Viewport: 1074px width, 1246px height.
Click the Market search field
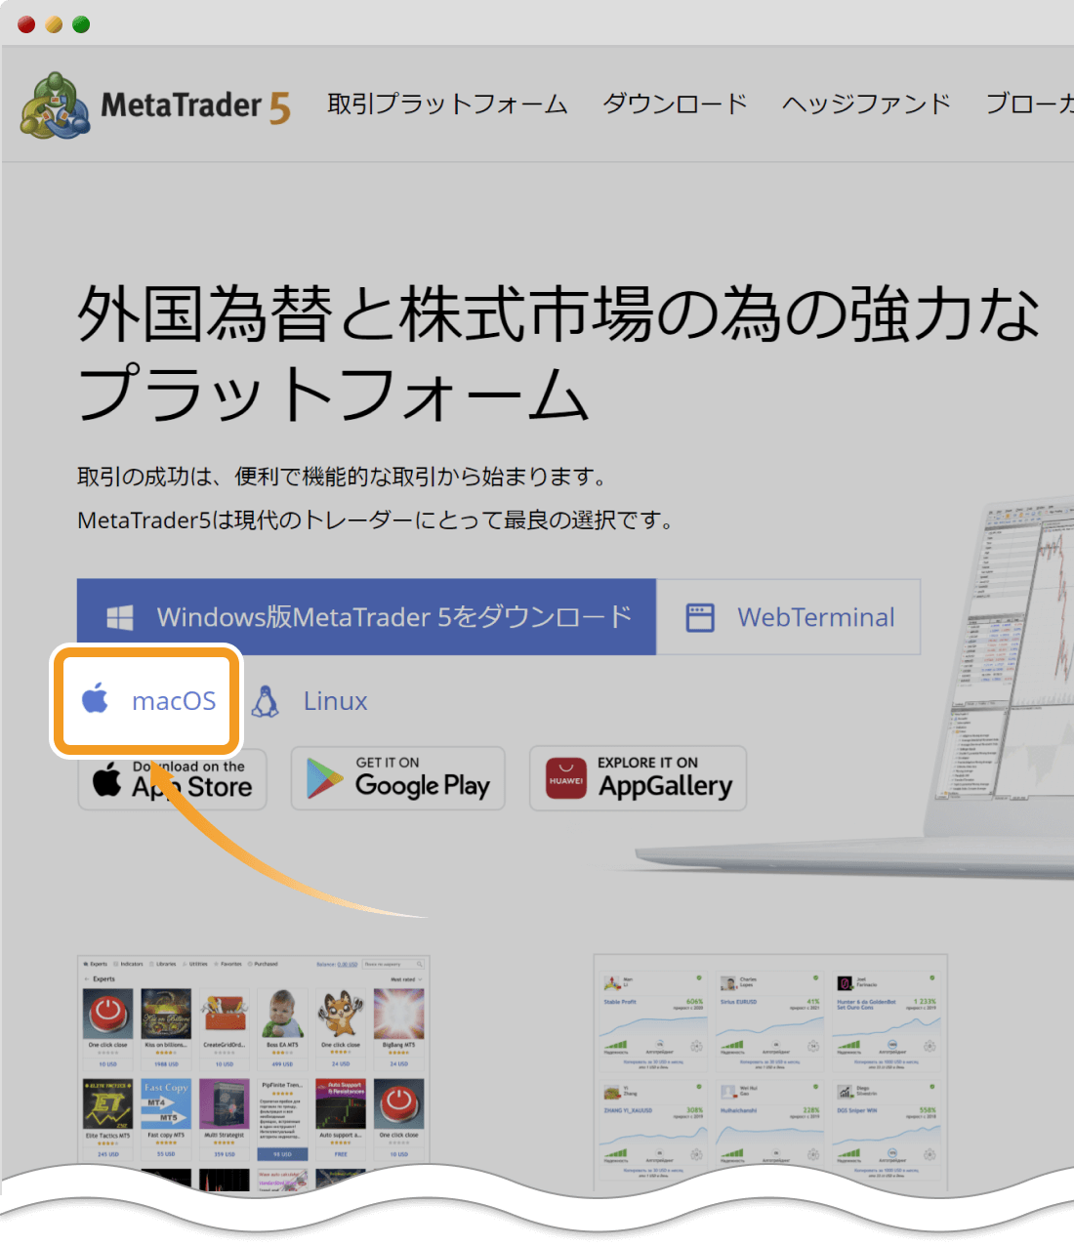pos(393,964)
